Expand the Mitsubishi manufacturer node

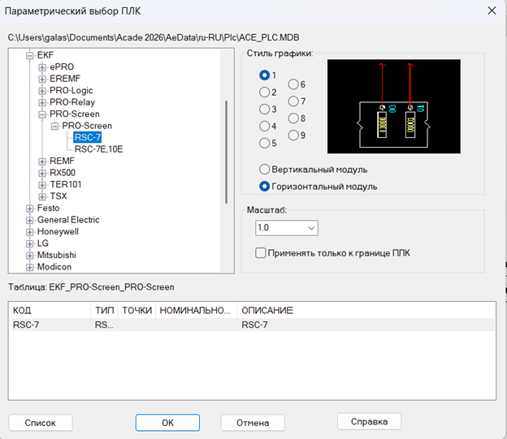30,256
